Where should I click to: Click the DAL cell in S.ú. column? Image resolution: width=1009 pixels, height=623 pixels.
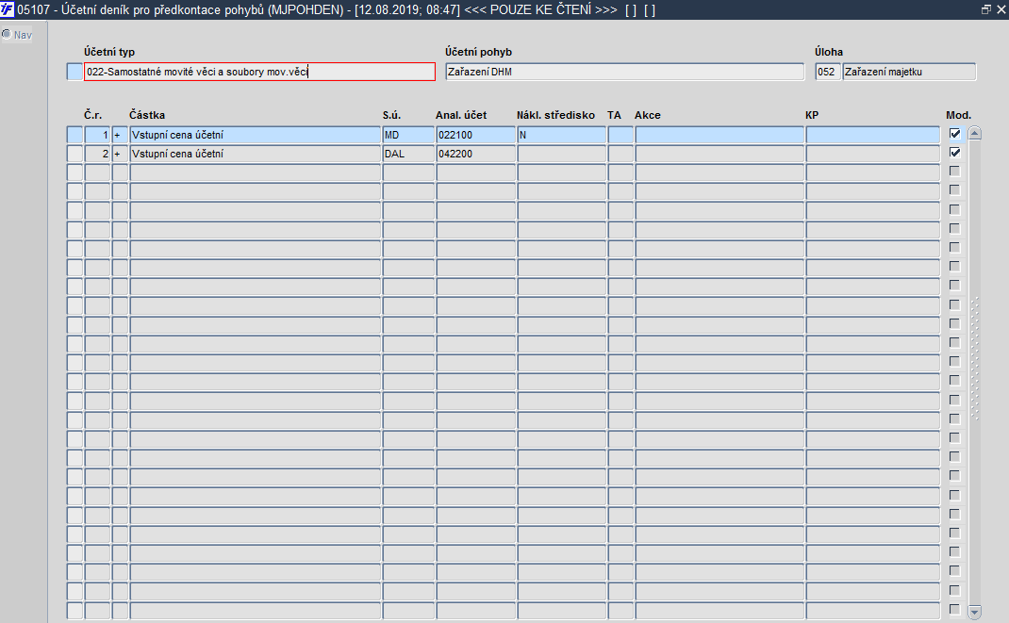point(408,154)
